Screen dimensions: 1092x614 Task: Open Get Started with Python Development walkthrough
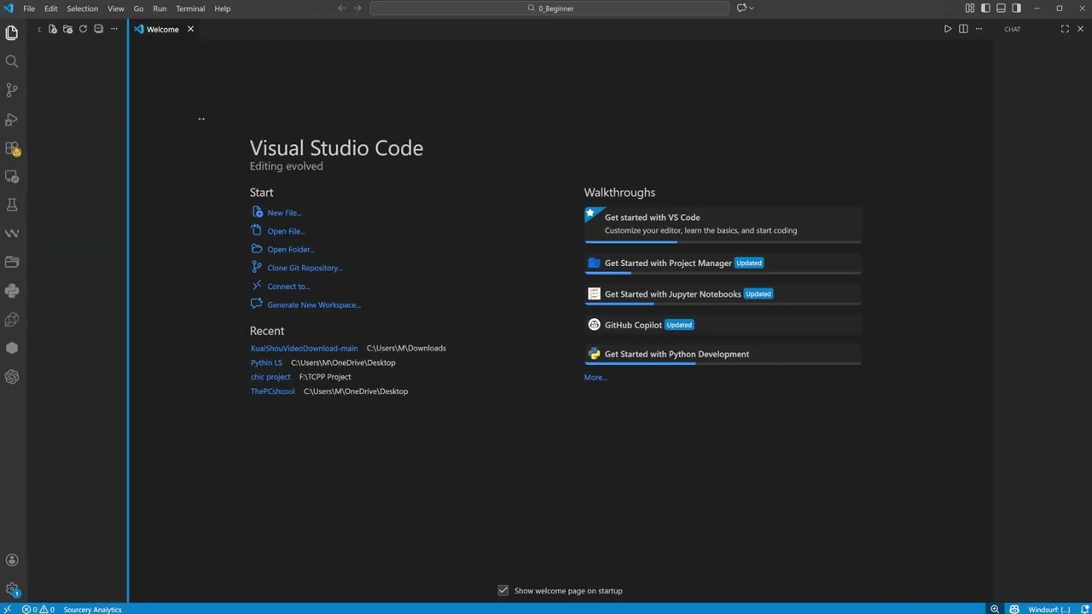click(723, 355)
